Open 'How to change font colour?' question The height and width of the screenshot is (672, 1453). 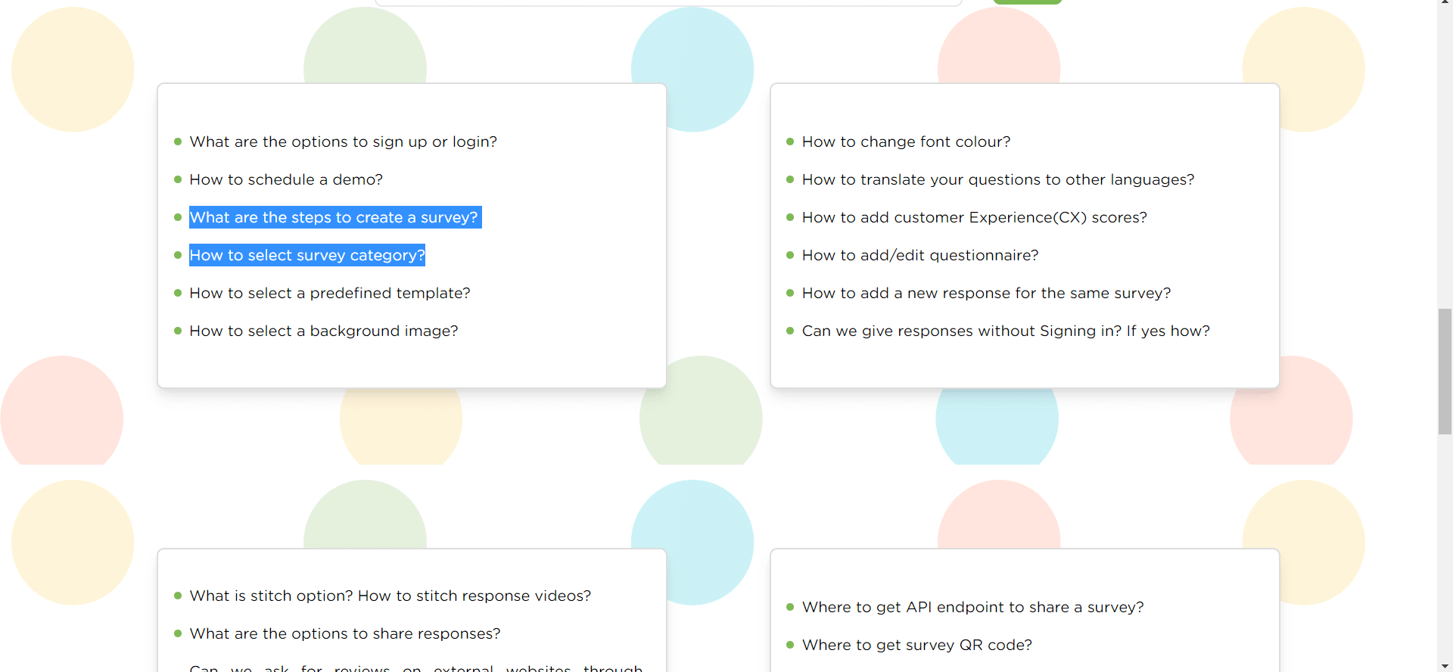(906, 142)
